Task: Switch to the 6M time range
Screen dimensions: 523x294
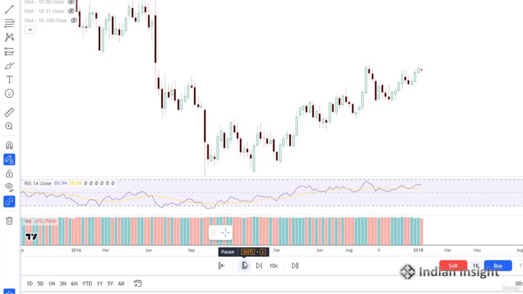Action: pos(74,284)
